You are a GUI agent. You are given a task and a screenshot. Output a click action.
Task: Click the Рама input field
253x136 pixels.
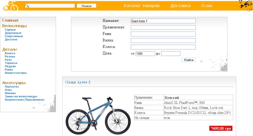[163, 34]
